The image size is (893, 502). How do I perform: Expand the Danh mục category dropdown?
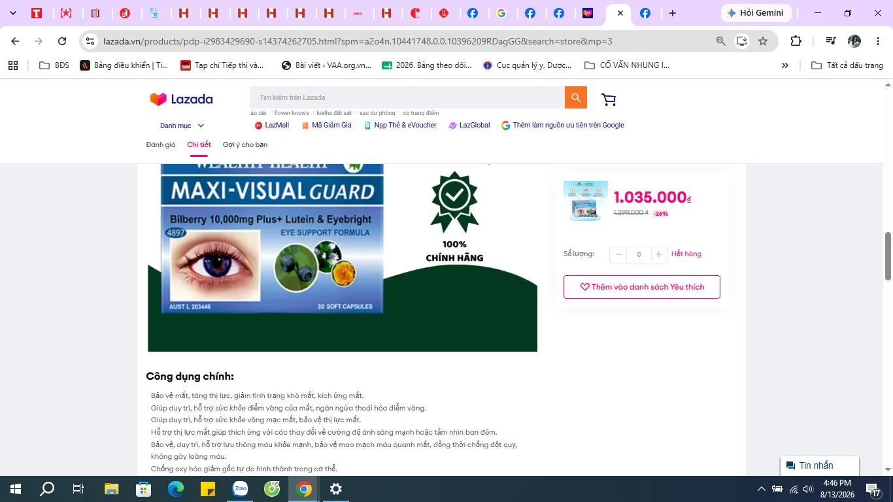182,125
